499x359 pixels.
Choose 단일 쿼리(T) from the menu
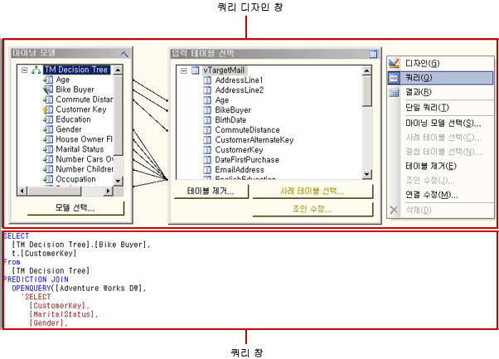tap(440, 108)
